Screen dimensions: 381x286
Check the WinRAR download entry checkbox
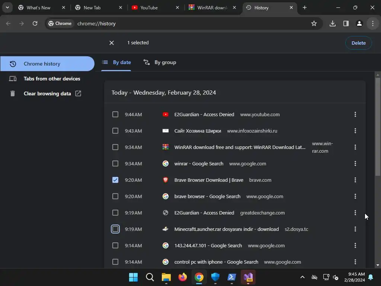click(115, 147)
